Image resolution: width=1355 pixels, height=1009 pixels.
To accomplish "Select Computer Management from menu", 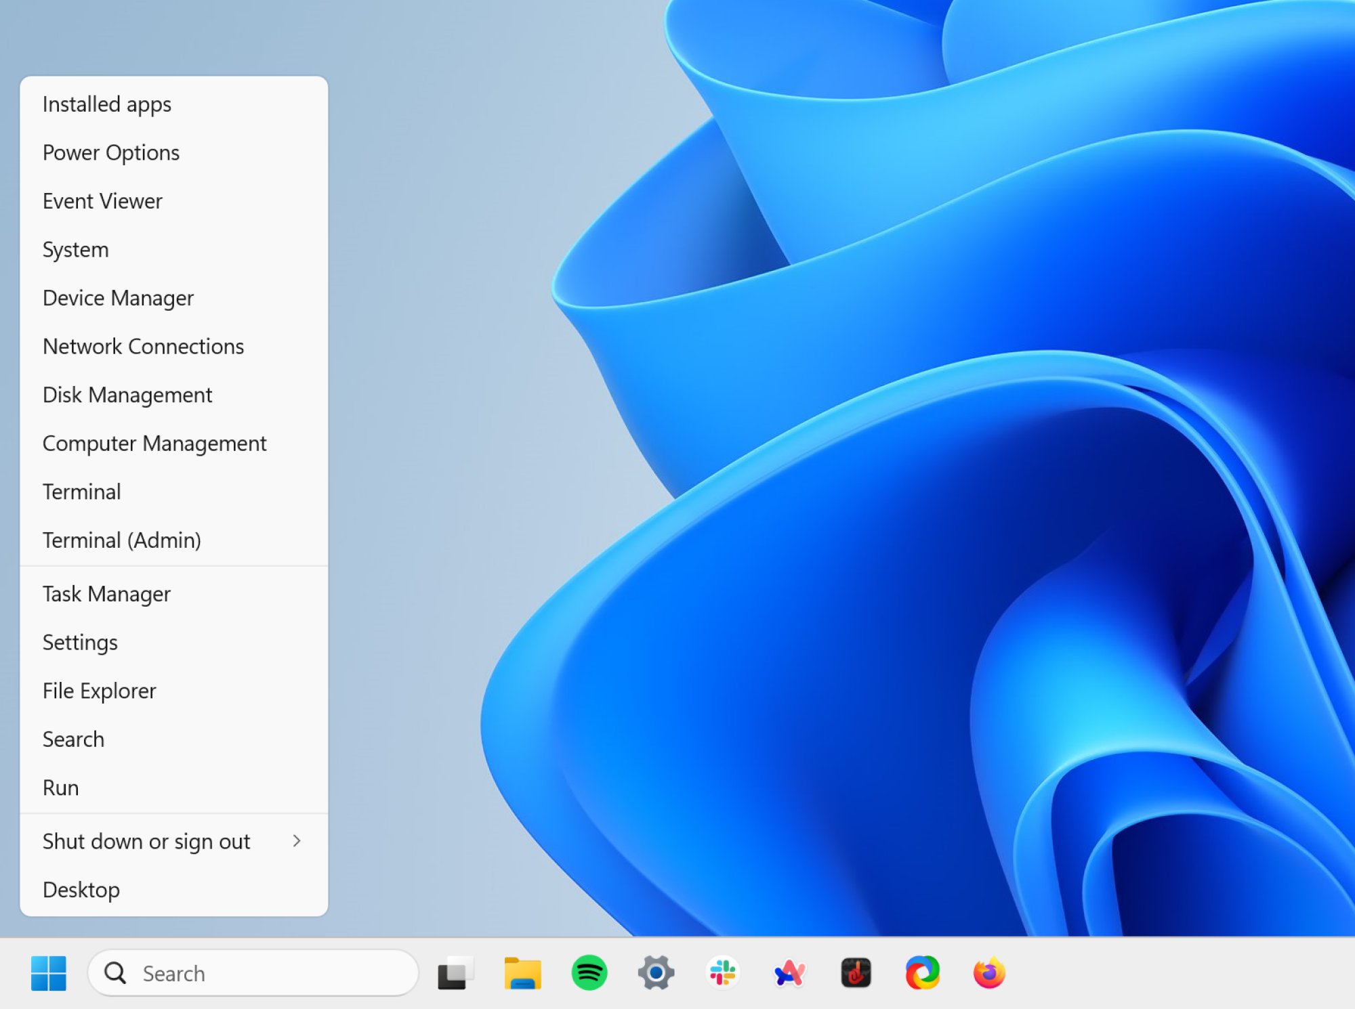I will pyautogui.click(x=154, y=443).
